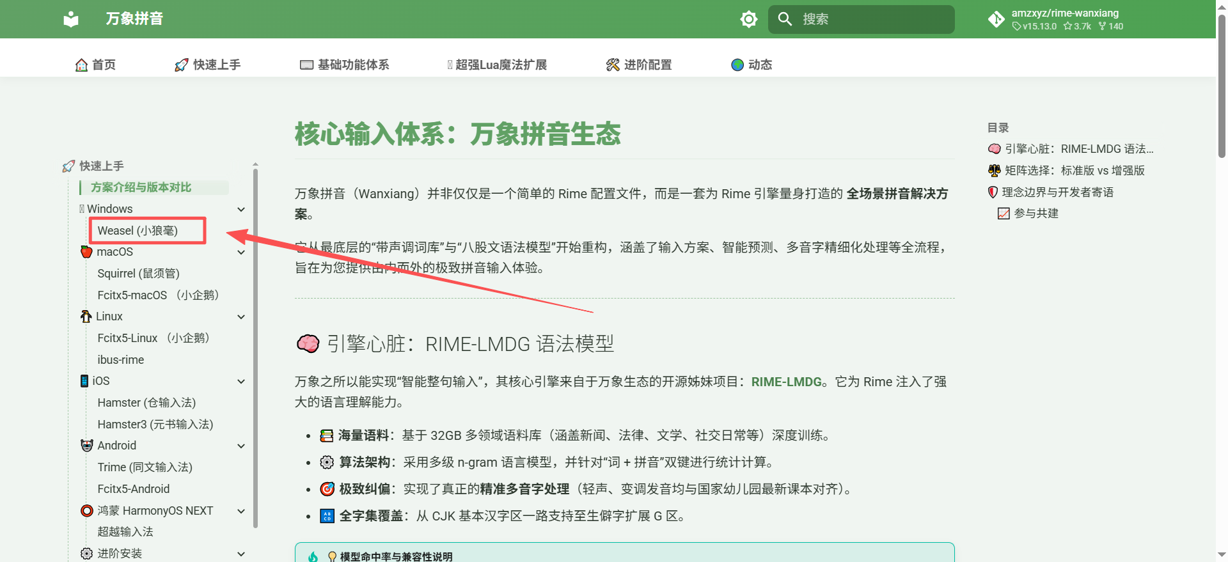
Task: Collapse the 鸿蒙 HarmonyOS NEXT section chevron
Action: point(241,511)
